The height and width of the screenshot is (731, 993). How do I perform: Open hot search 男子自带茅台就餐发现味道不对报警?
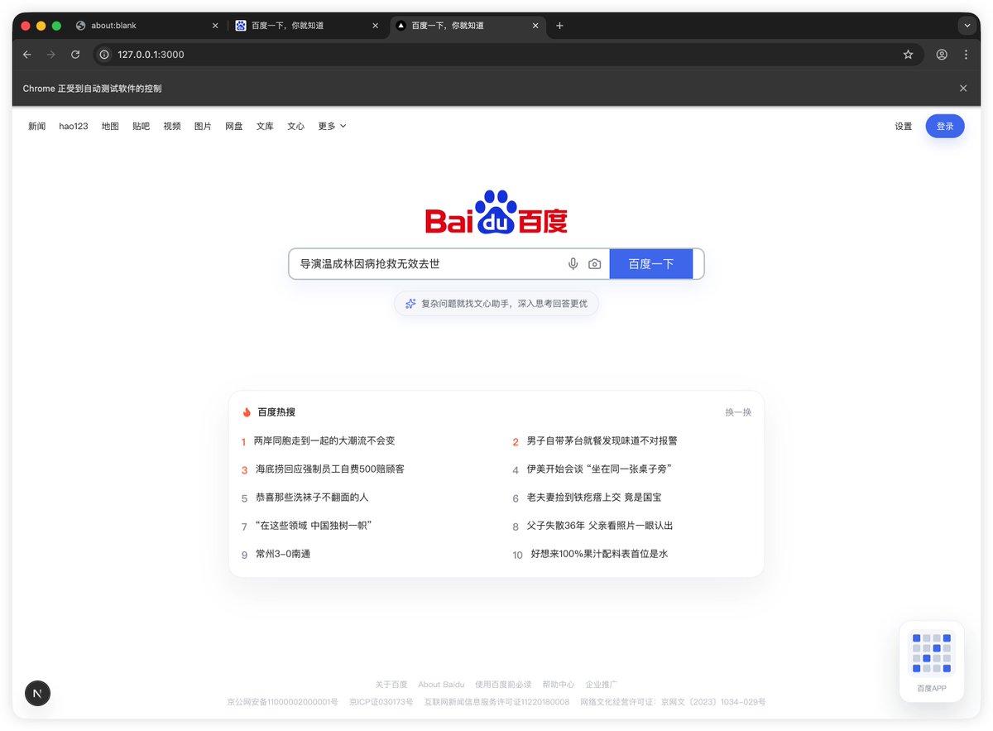(x=602, y=441)
